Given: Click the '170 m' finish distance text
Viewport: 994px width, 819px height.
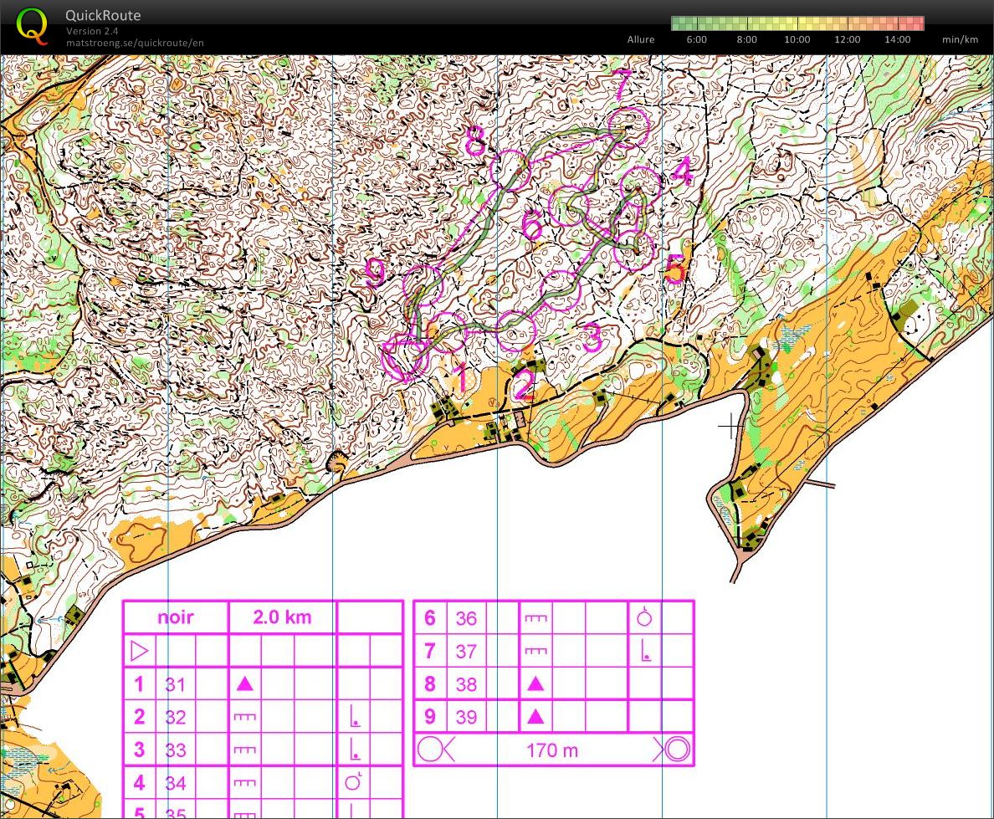Looking at the screenshot, I should pyautogui.click(x=552, y=750).
